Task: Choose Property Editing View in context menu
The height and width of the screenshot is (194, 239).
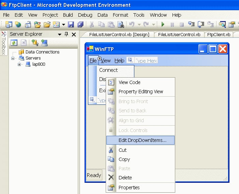Action: pos(140,92)
